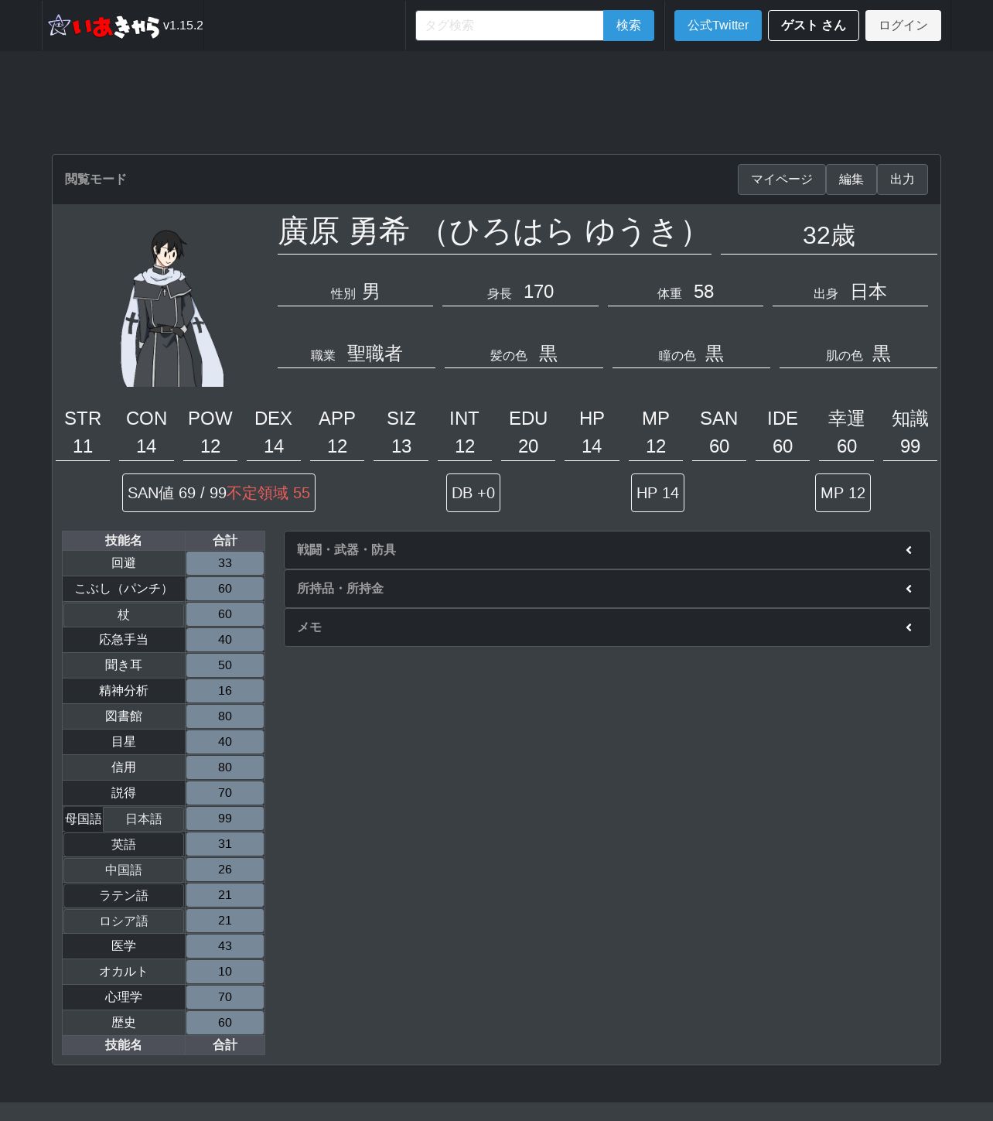Screen dimensions: 993x1121
Task: Click the EDU value 20
Action: point(528,446)
